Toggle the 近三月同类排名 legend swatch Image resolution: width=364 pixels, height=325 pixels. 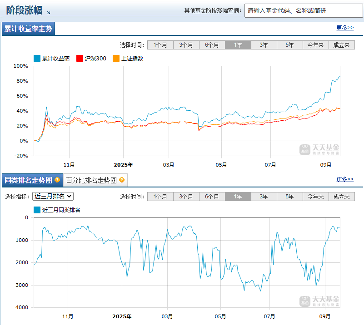(x=37, y=210)
